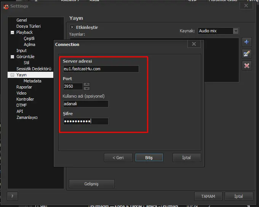The image size is (259, 207).
Task: Select API in settings tree
Action: 20,112
